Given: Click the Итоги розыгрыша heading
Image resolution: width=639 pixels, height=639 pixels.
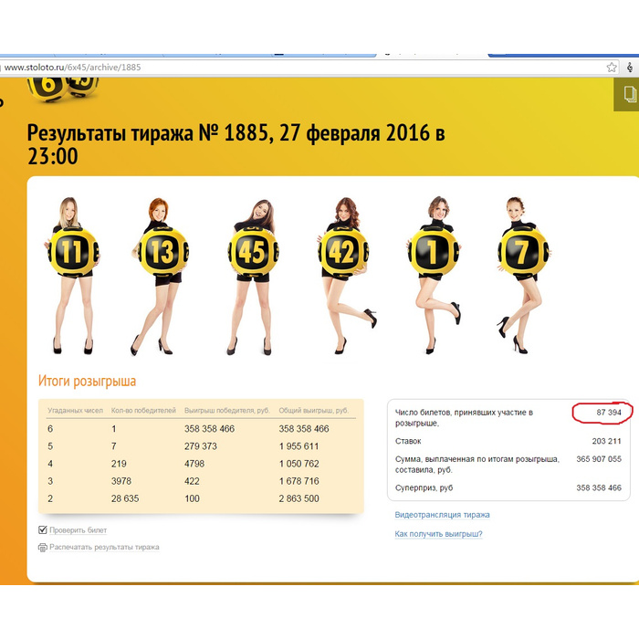Looking at the screenshot, I should (x=87, y=382).
